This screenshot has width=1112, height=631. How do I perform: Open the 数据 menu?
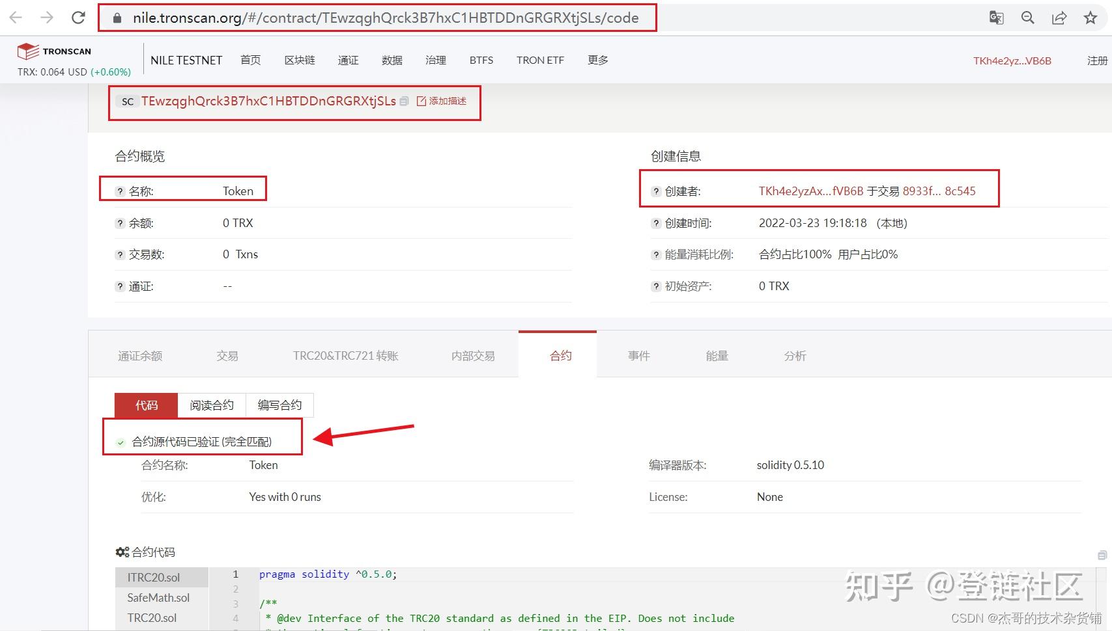pos(392,60)
